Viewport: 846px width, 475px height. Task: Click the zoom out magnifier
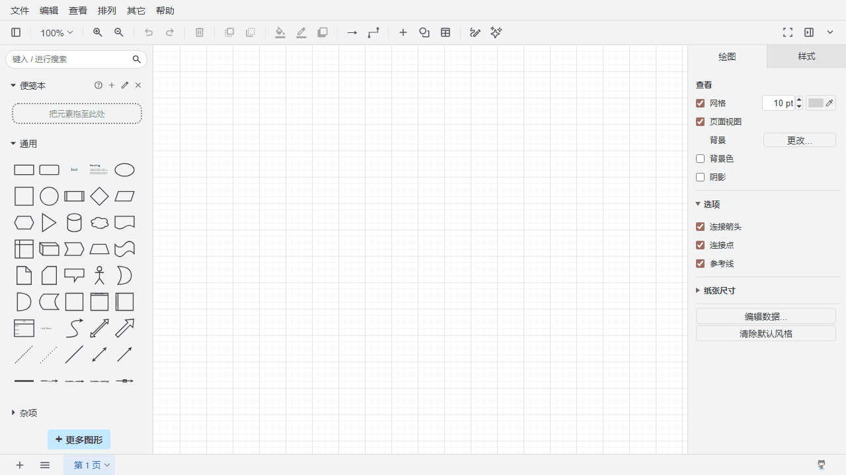tap(119, 32)
